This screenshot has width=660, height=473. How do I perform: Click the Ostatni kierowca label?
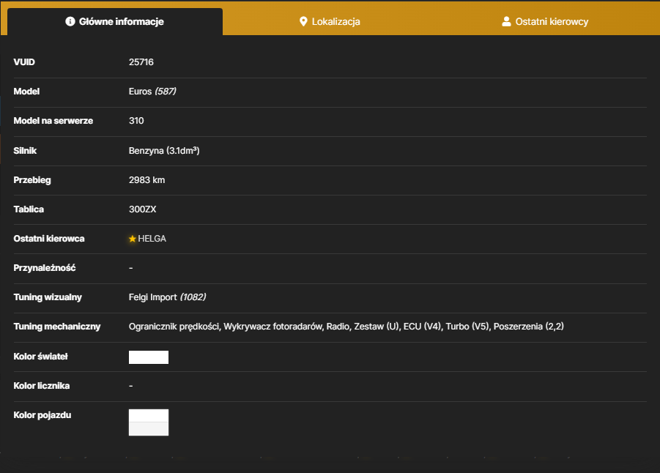(x=49, y=239)
